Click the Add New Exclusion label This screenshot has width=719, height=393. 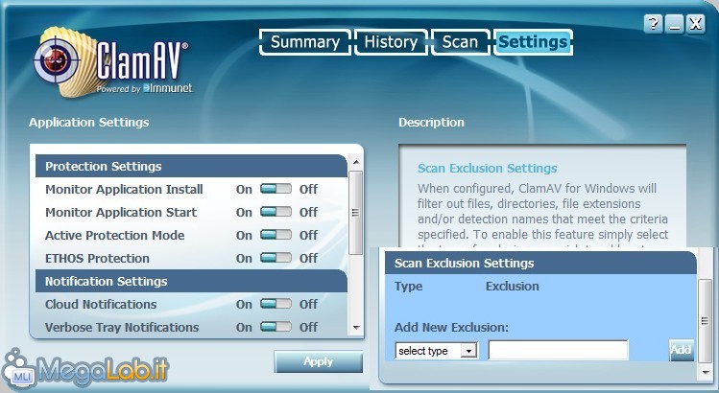click(x=452, y=328)
